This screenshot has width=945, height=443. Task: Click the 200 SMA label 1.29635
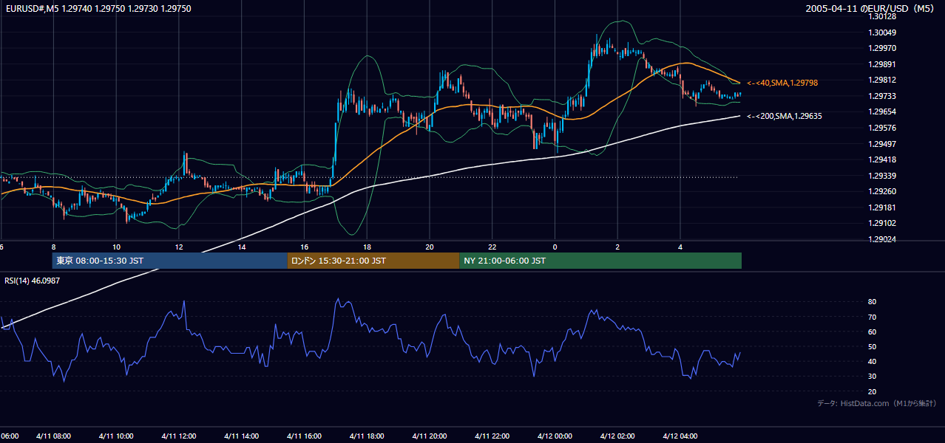tap(785, 116)
